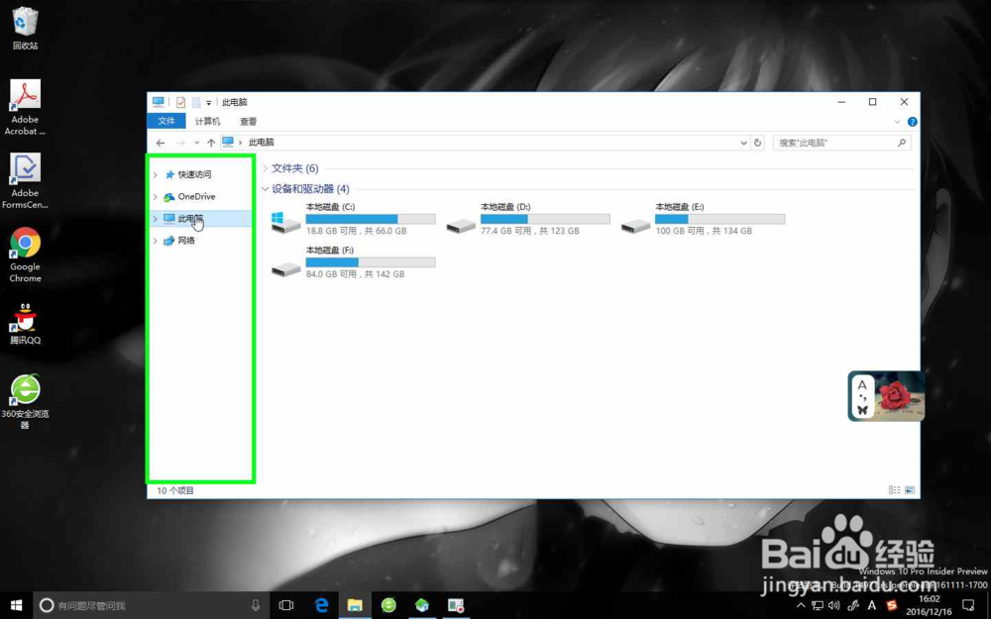Expand the ribbon with the chevron
991x619 pixels.
click(x=898, y=121)
